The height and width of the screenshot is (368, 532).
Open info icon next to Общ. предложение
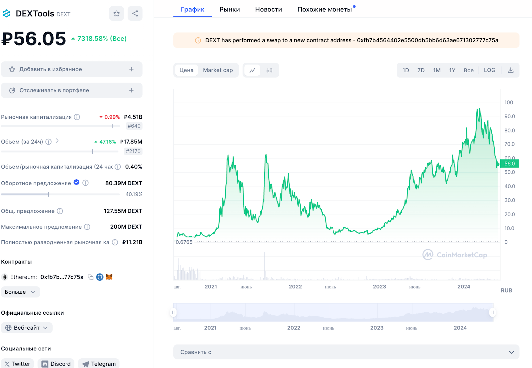click(60, 211)
